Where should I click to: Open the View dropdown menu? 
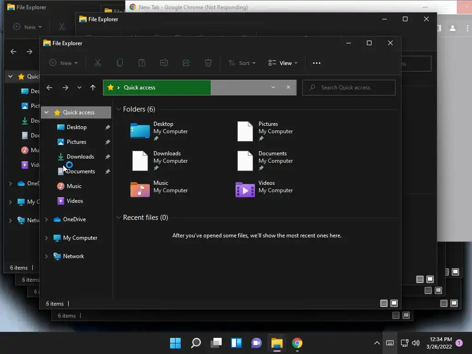pyautogui.click(x=283, y=63)
